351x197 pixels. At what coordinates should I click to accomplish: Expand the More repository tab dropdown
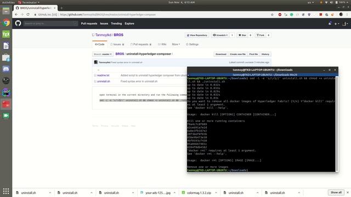pyautogui.click(x=176, y=44)
